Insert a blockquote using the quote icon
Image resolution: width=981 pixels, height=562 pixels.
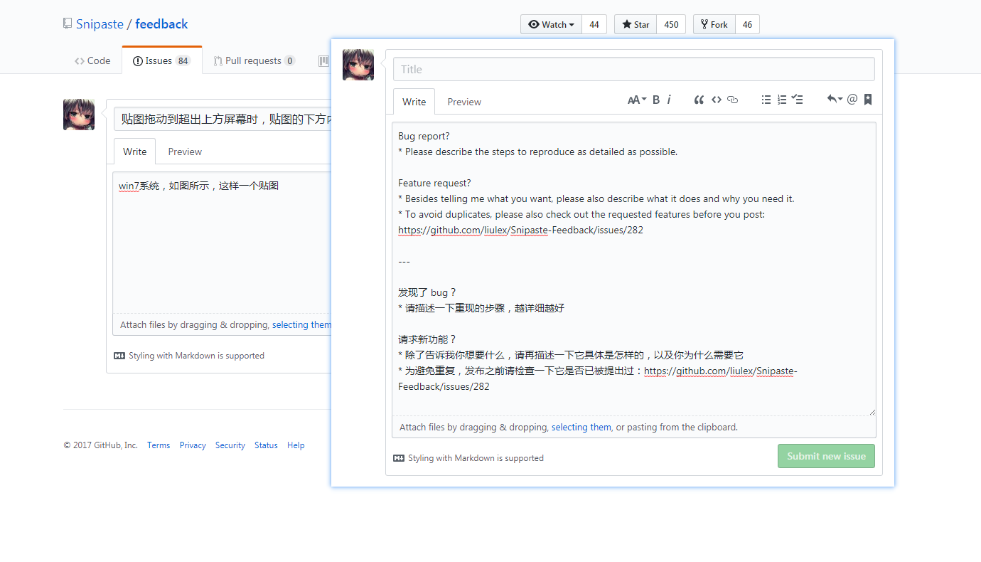tap(699, 100)
